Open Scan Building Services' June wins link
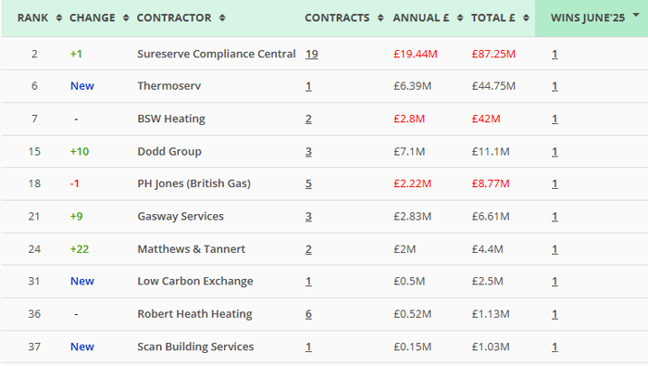The height and width of the screenshot is (366, 648). click(x=555, y=347)
